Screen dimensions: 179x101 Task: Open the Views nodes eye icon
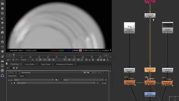click(x=2, y=47)
